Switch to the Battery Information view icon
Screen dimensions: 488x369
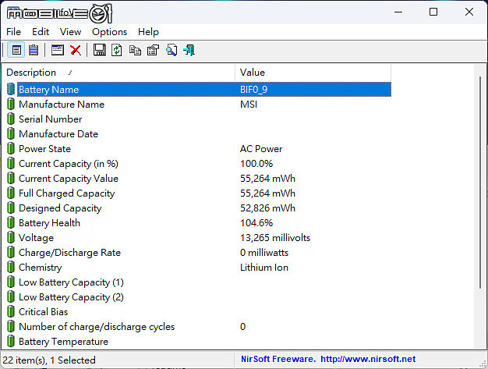[x=16, y=50]
